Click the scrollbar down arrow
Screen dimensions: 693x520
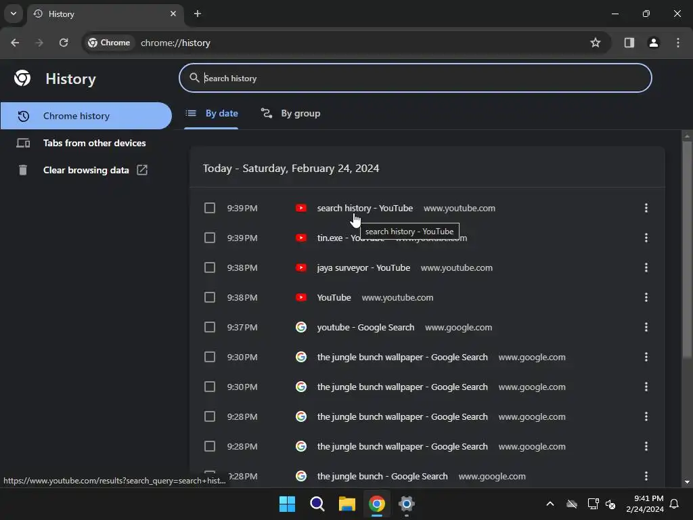coord(687,482)
